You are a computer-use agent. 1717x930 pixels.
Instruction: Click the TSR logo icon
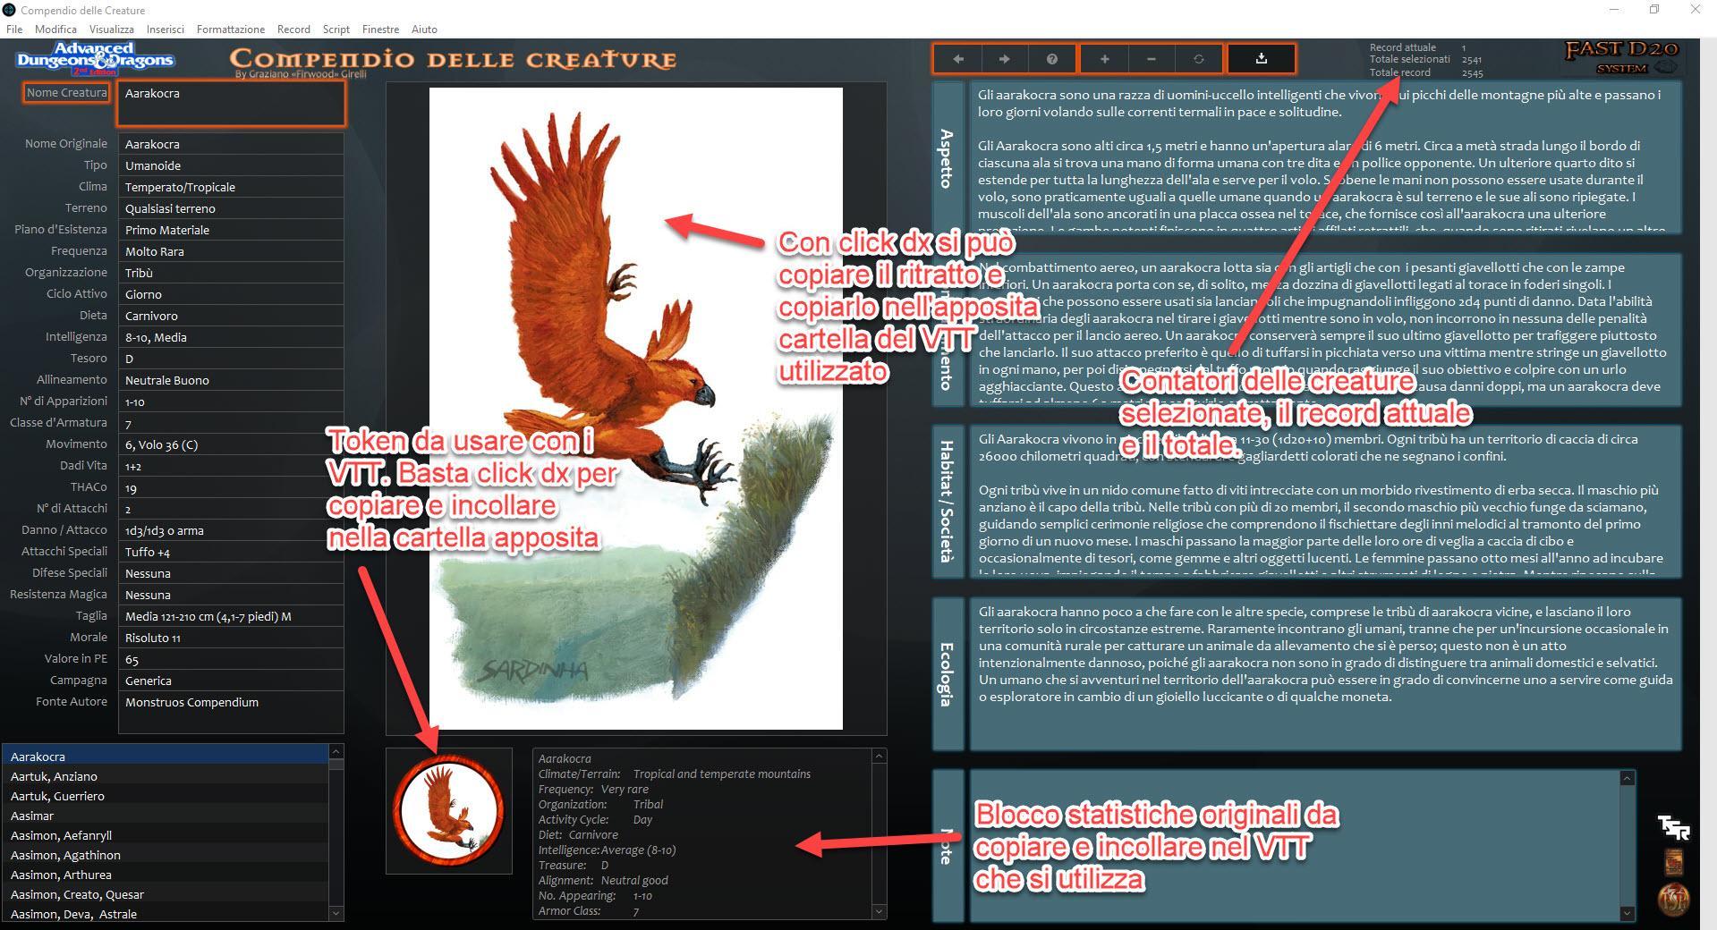(1673, 827)
